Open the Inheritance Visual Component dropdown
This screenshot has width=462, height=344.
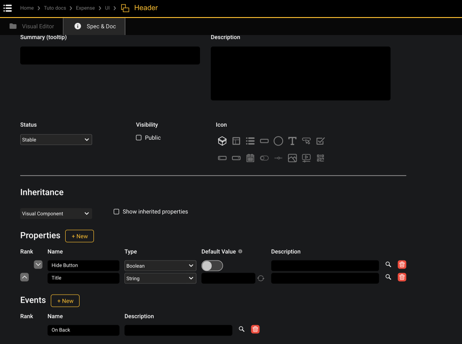(x=56, y=213)
